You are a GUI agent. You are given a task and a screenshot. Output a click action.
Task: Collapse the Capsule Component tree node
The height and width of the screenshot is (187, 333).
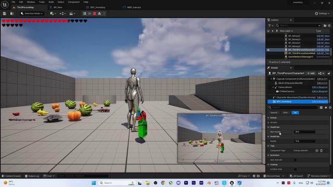click(x=271, y=79)
